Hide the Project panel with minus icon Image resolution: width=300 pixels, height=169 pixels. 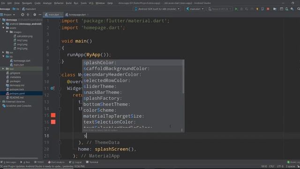(40, 15)
